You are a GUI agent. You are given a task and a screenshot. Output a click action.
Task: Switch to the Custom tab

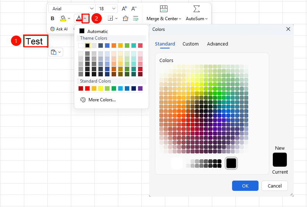point(191,44)
